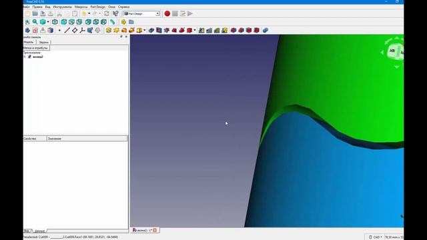Paste with the clipboard icon

[75, 13]
